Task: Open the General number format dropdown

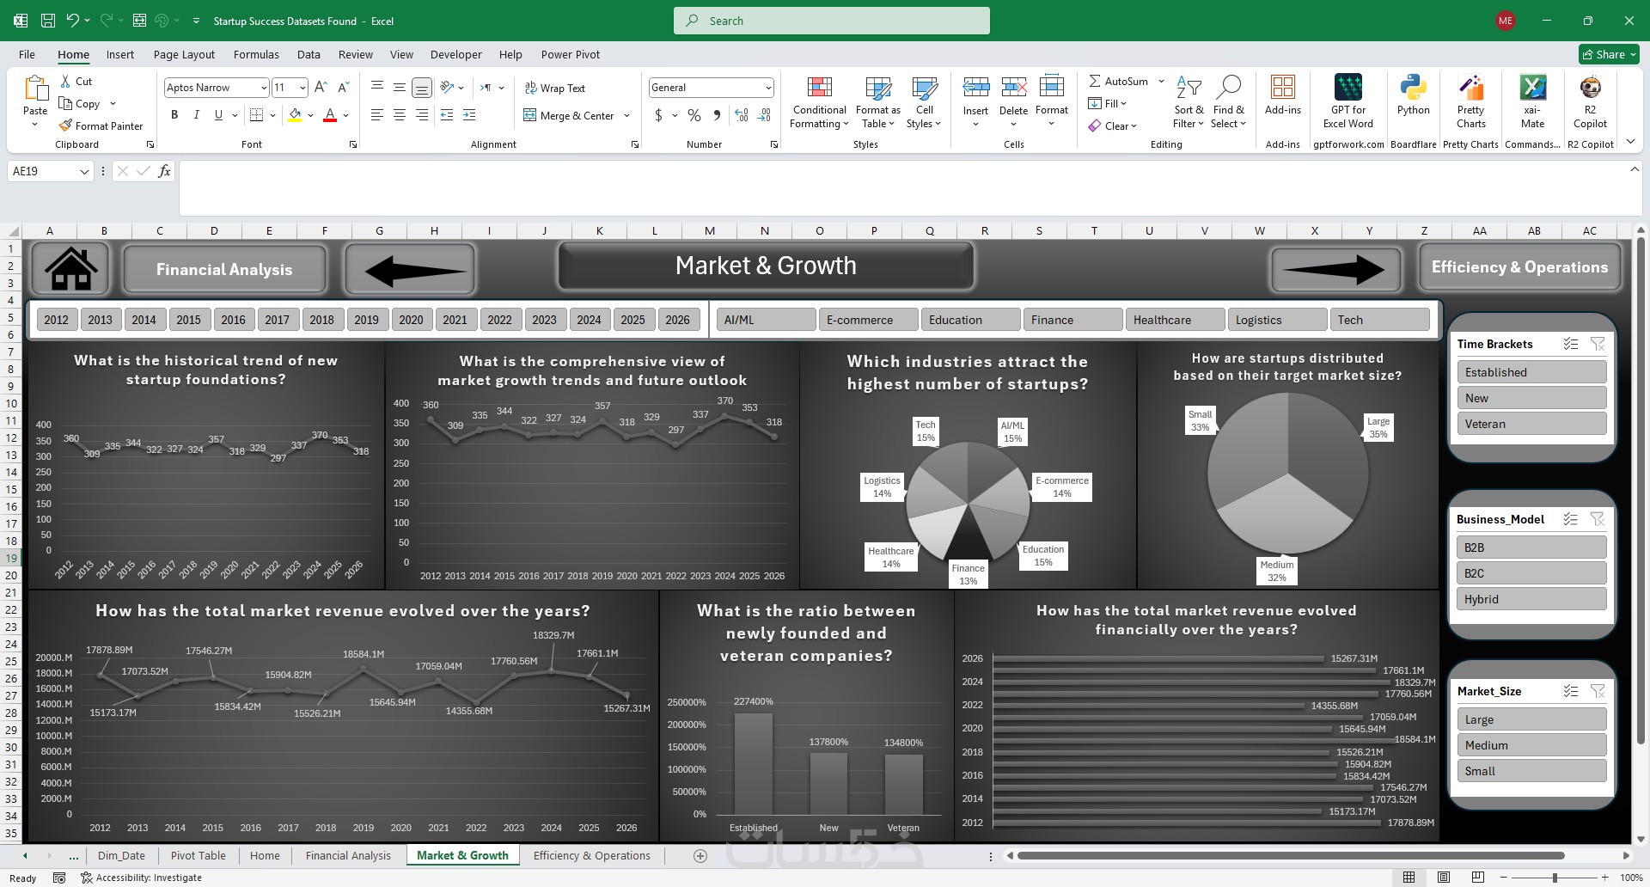Action: coord(767,88)
